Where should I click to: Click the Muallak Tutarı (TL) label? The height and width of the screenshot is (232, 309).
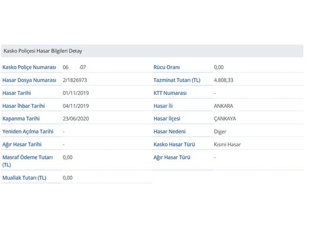24,178
